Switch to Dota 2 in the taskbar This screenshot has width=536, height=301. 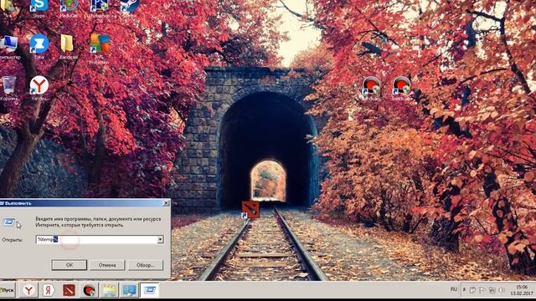click(x=69, y=290)
